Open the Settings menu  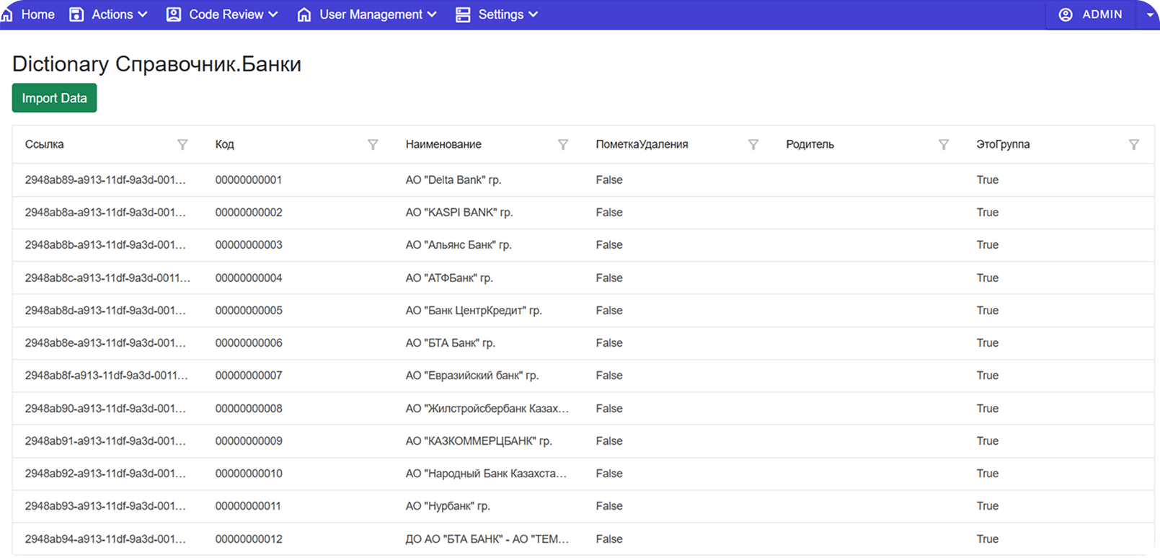coord(497,14)
